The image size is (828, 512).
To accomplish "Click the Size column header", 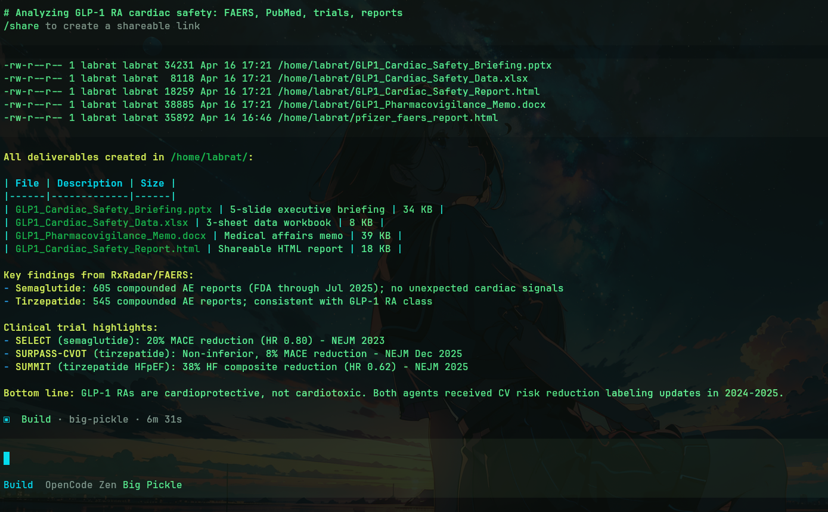I will (152, 184).
